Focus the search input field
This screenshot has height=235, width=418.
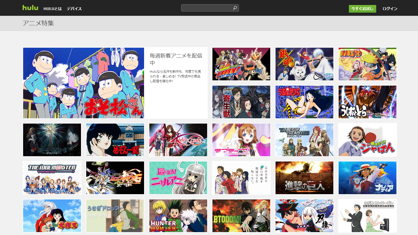(x=206, y=8)
